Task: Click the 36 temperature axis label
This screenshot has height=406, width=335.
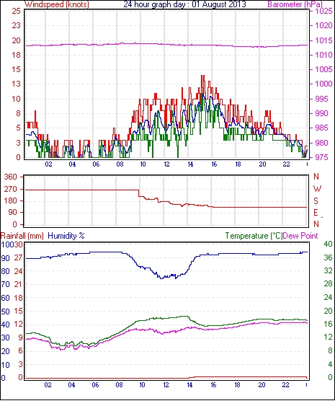Action: (328, 257)
